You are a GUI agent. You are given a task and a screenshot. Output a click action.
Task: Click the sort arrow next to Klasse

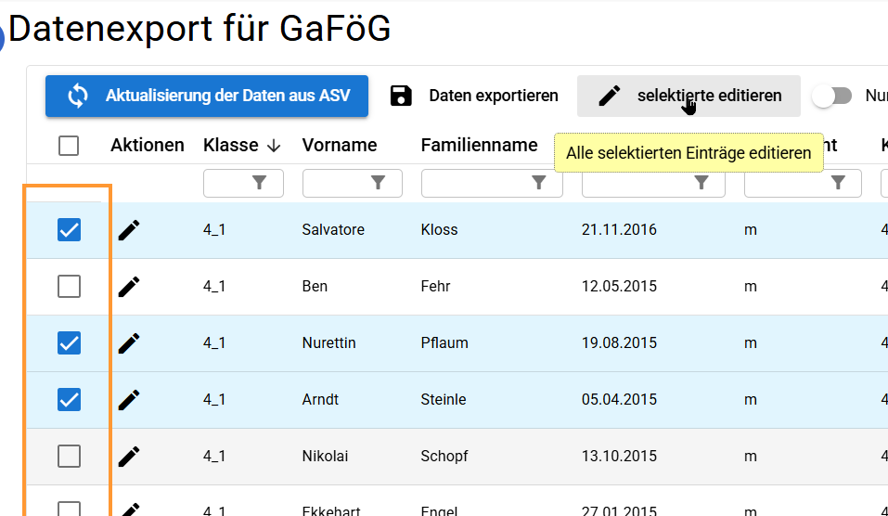(x=274, y=145)
